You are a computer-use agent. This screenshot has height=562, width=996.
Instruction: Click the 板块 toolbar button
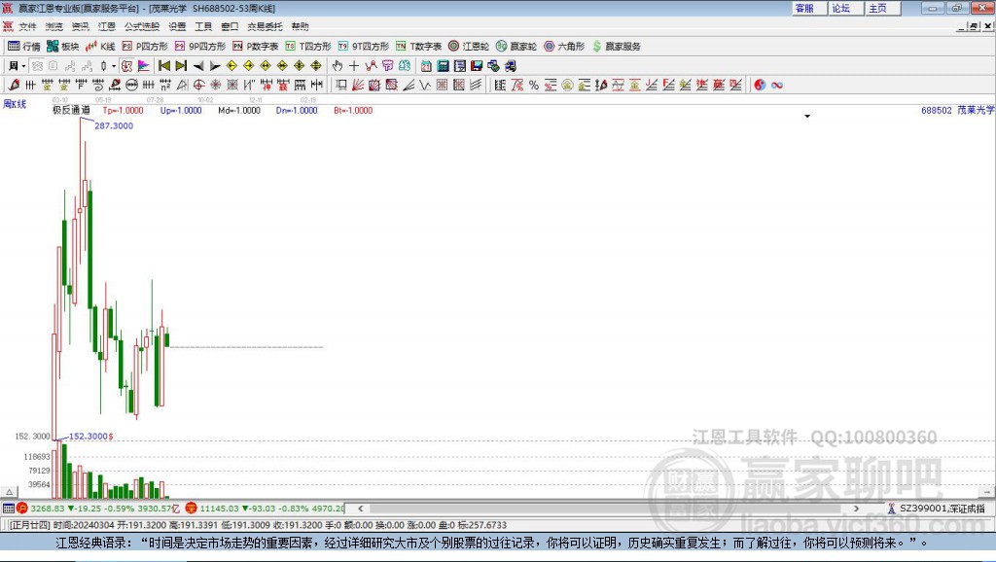(x=63, y=47)
